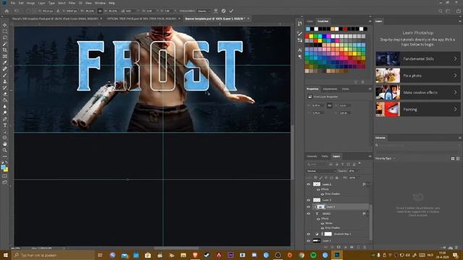463x260 pixels.
Task: Open Spotify from the taskbar
Action: pyautogui.click(x=313, y=255)
